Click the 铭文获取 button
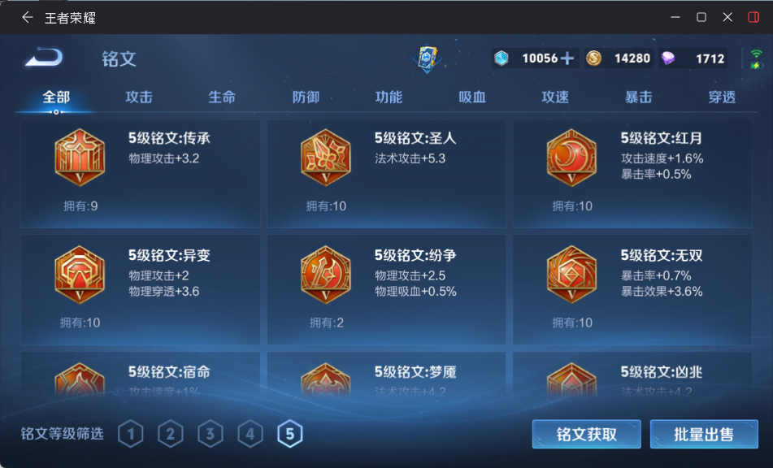Screen dimensions: 773x468 coord(586,434)
